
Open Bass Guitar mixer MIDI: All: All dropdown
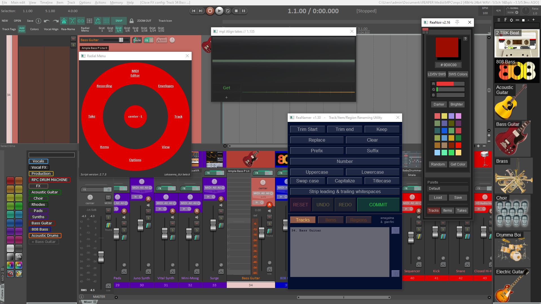pos(263,193)
